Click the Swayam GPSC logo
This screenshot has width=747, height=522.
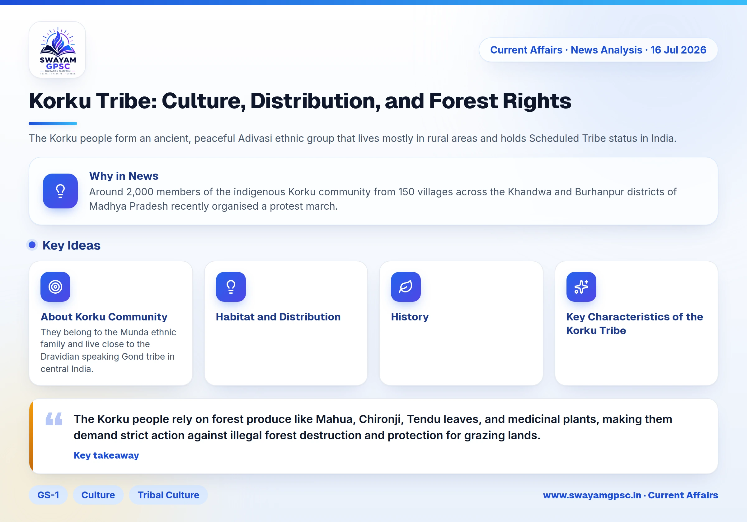point(57,50)
